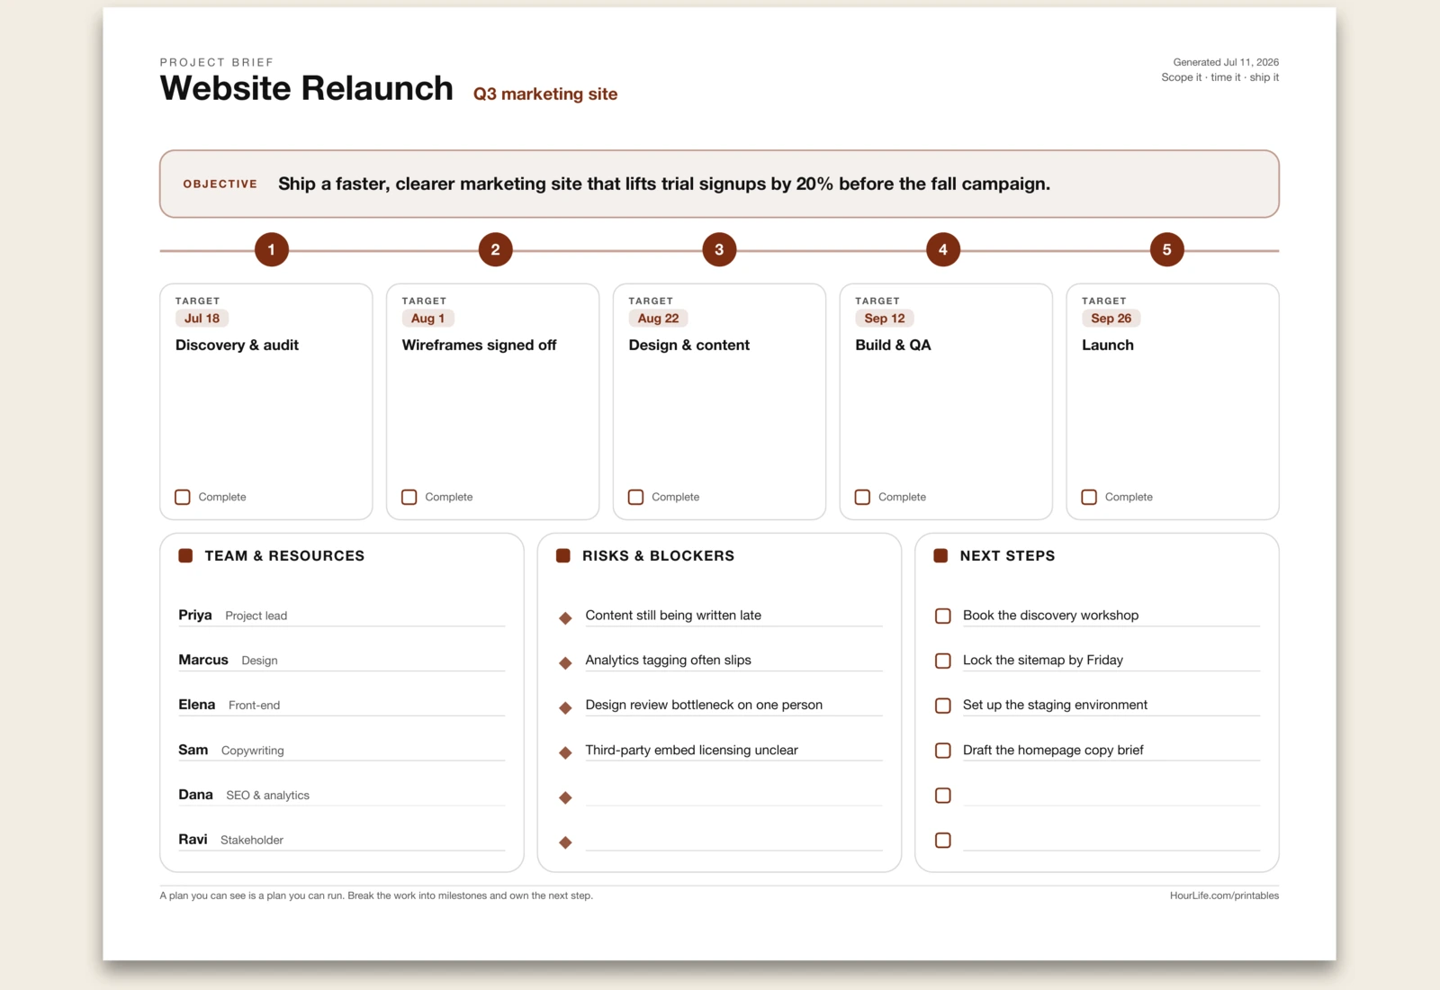Click the Stakeholder role label
1440x990 pixels.
(x=252, y=840)
